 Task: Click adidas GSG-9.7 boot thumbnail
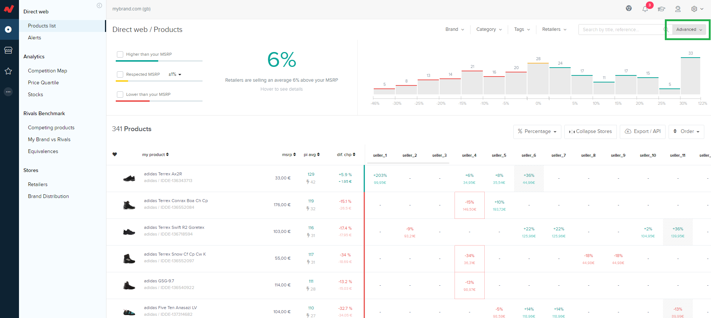[x=129, y=285]
